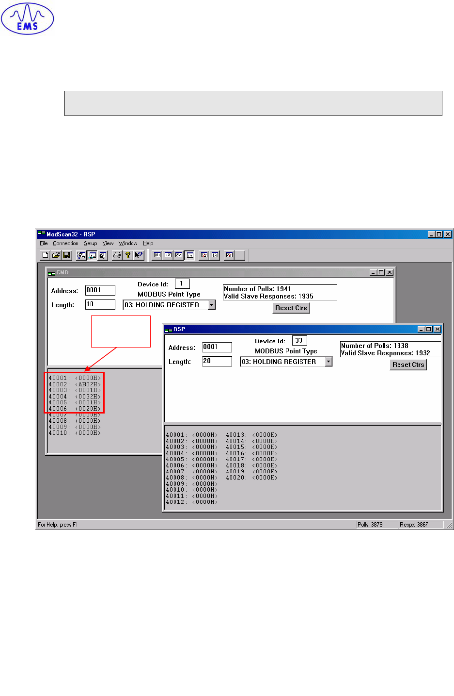Screen dimensions: 454x696
Task: Click the context help arrow-question icon
Action: (x=139, y=255)
